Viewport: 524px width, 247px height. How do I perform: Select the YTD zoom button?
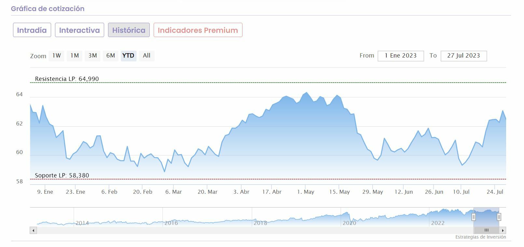tap(128, 56)
